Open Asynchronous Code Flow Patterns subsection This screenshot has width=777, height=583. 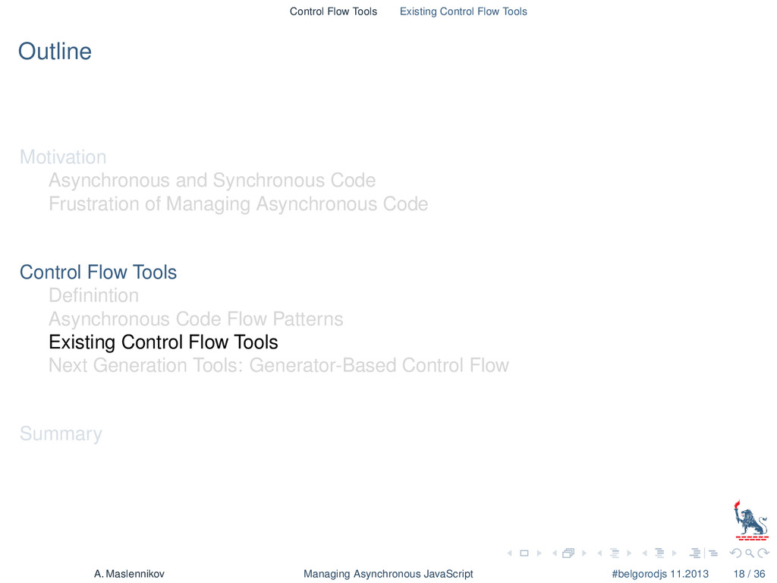point(196,319)
